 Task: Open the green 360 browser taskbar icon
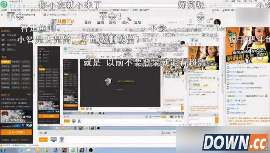pos(73,150)
